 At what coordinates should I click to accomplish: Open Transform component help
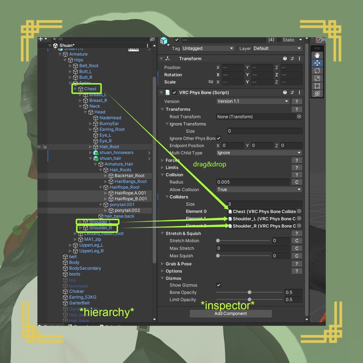pos(285,58)
